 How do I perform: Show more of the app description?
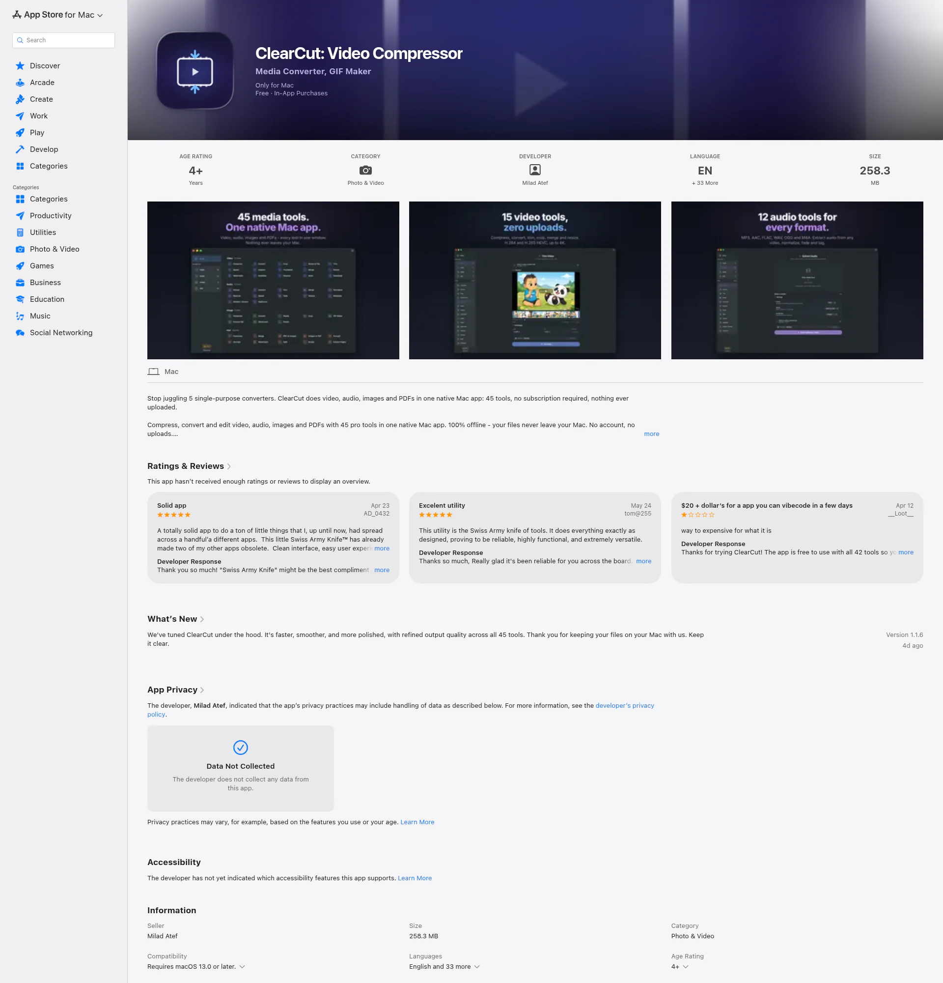(651, 434)
